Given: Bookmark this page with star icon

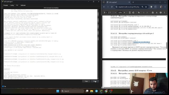Looking at the screenshot, I should (146, 7).
